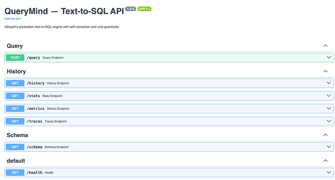335x180 pixels.
Task: Click the GET badge on /history row
Action: 15,83
